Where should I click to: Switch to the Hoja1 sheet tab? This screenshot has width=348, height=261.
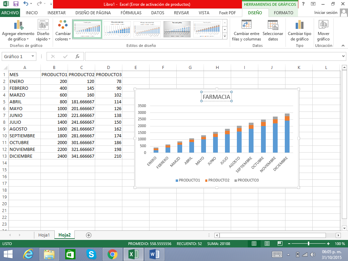(44, 235)
